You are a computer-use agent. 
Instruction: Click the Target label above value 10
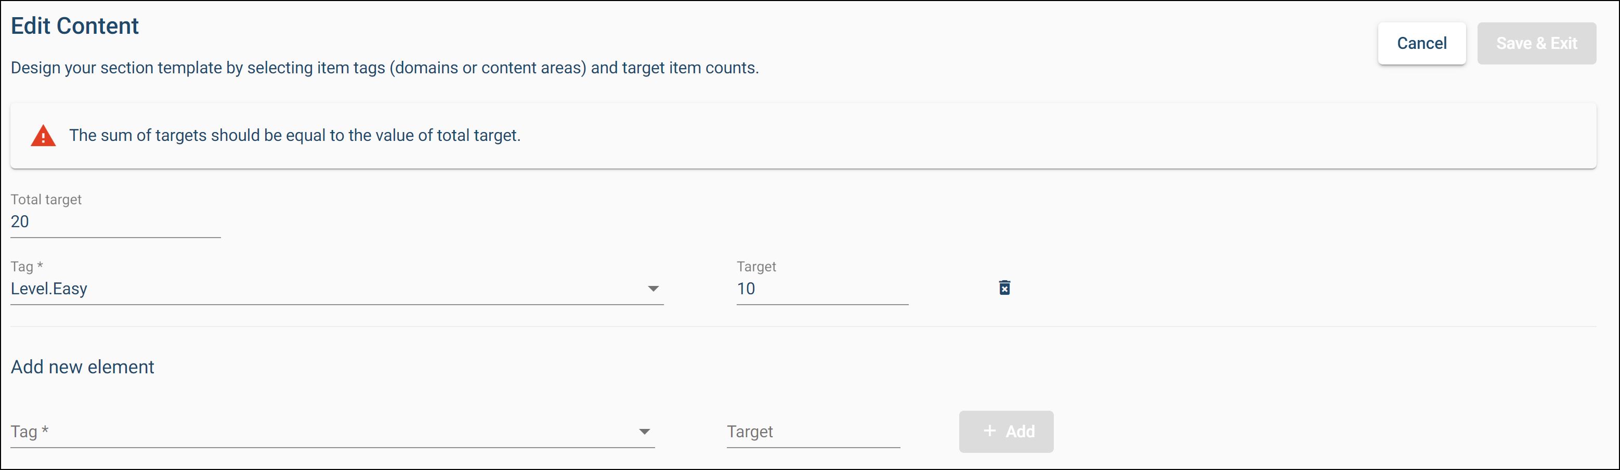pyautogui.click(x=756, y=267)
